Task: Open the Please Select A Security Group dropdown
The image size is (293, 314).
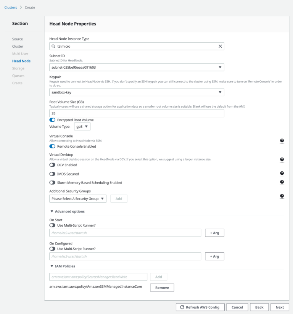Action: coord(77,198)
